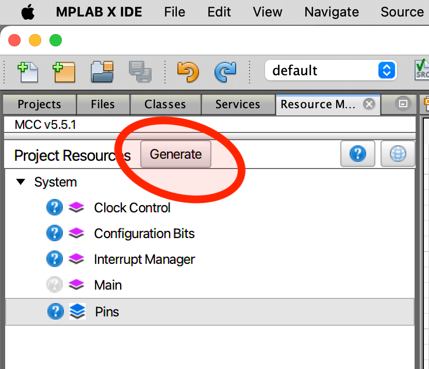Close the Resource Management tab
The height and width of the screenshot is (369, 429).
click(x=369, y=104)
